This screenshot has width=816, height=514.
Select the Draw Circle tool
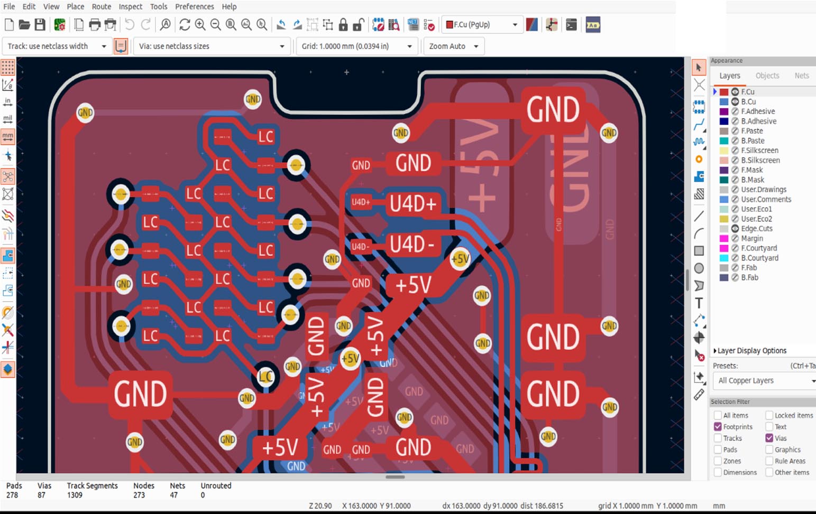click(x=699, y=268)
